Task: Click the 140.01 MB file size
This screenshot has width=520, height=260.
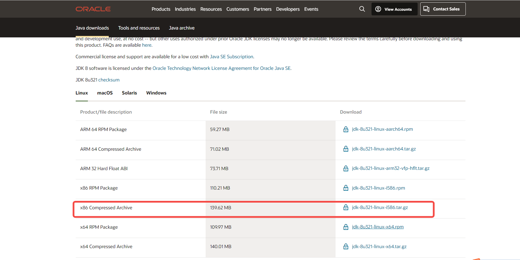Action: coord(221,246)
